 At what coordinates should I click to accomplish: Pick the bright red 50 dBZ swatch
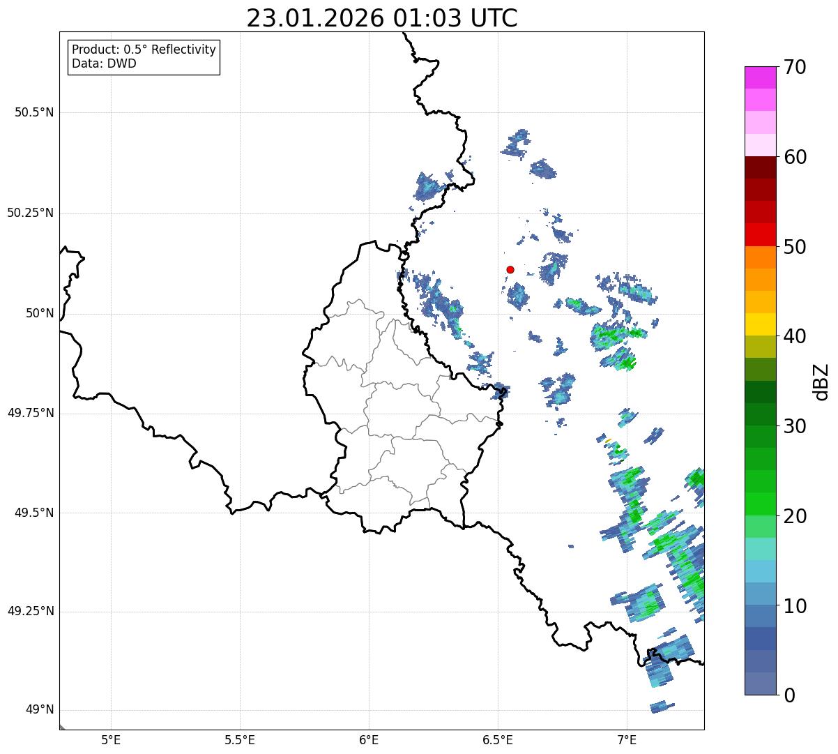point(760,235)
